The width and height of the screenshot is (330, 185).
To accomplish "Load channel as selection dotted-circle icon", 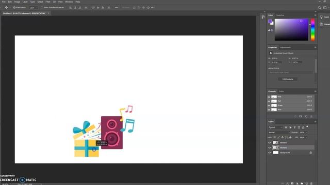I will (x=295, y=117).
